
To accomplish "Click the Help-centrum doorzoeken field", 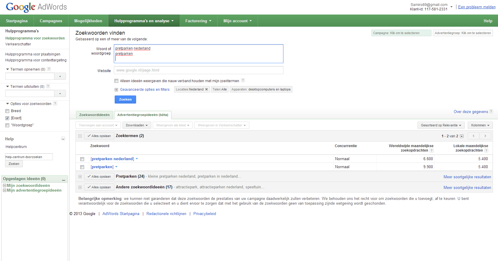I will [29, 157].
